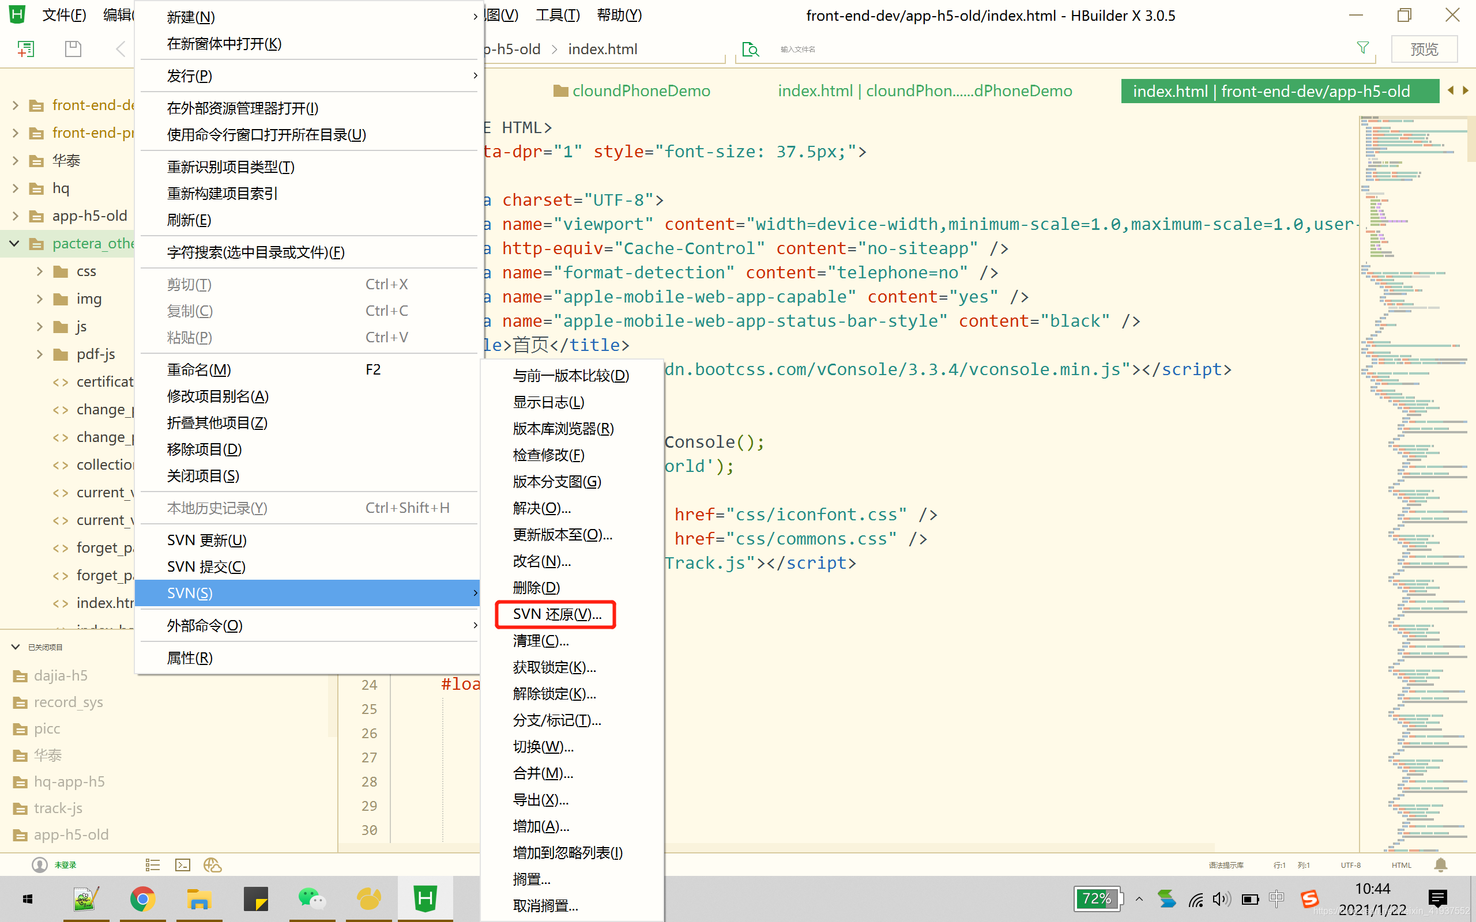Click the notification bell icon
The height and width of the screenshot is (922, 1476).
pyautogui.click(x=1441, y=865)
